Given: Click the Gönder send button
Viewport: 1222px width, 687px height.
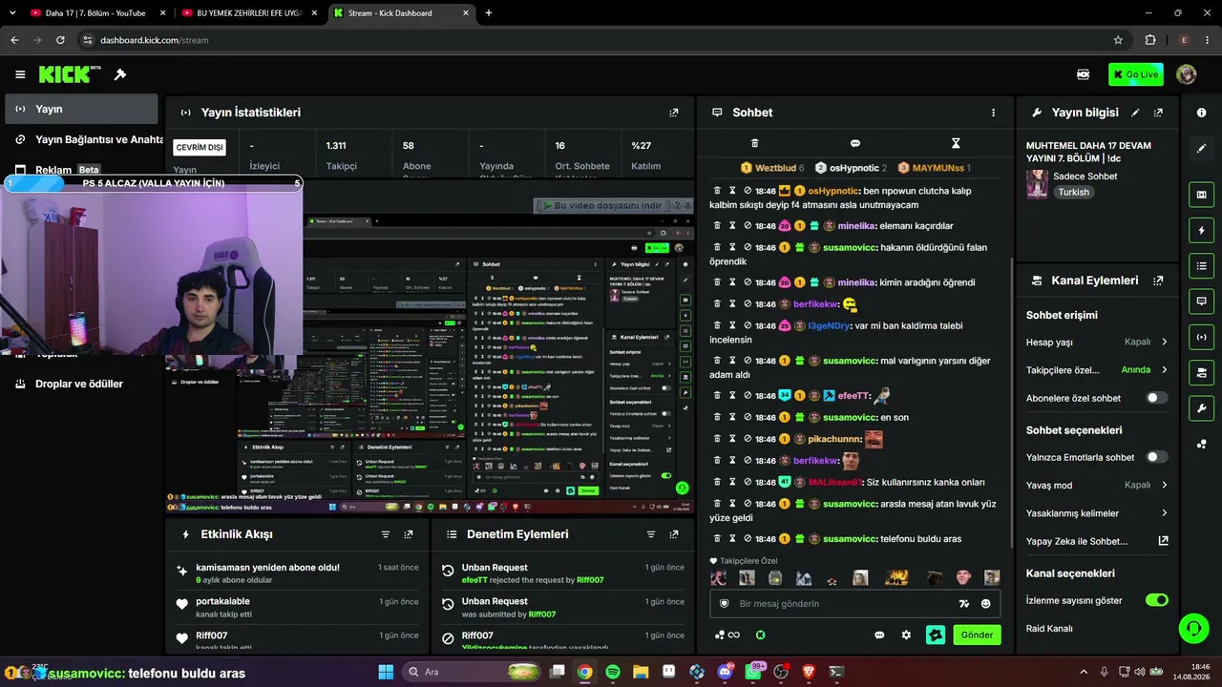Looking at the screenshot, I should click(977, 635).
